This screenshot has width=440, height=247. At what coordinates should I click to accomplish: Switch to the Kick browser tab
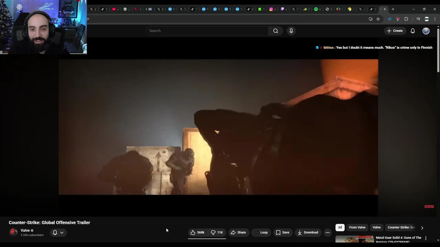pyautogui.click(x=260, y=9)
